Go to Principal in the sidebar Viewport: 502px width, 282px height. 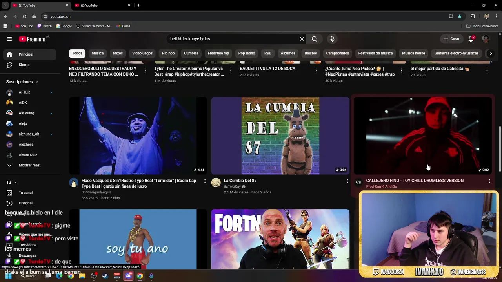coord(30,54)
